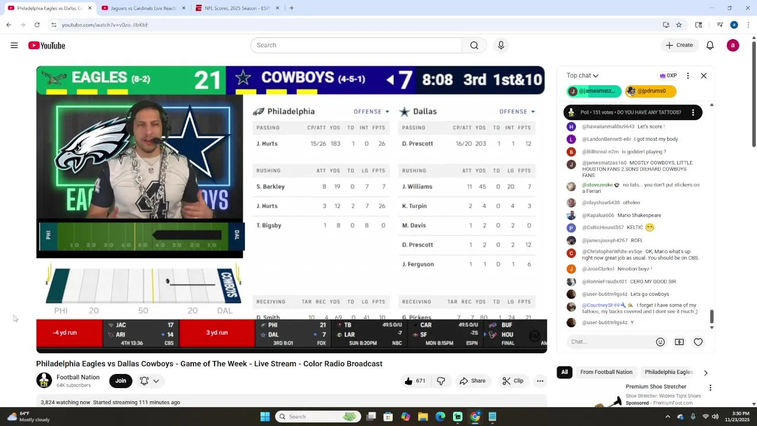757x426 pixels.
Task: Switch to NFL Scores ESPN tab
Action: (237, 8)
